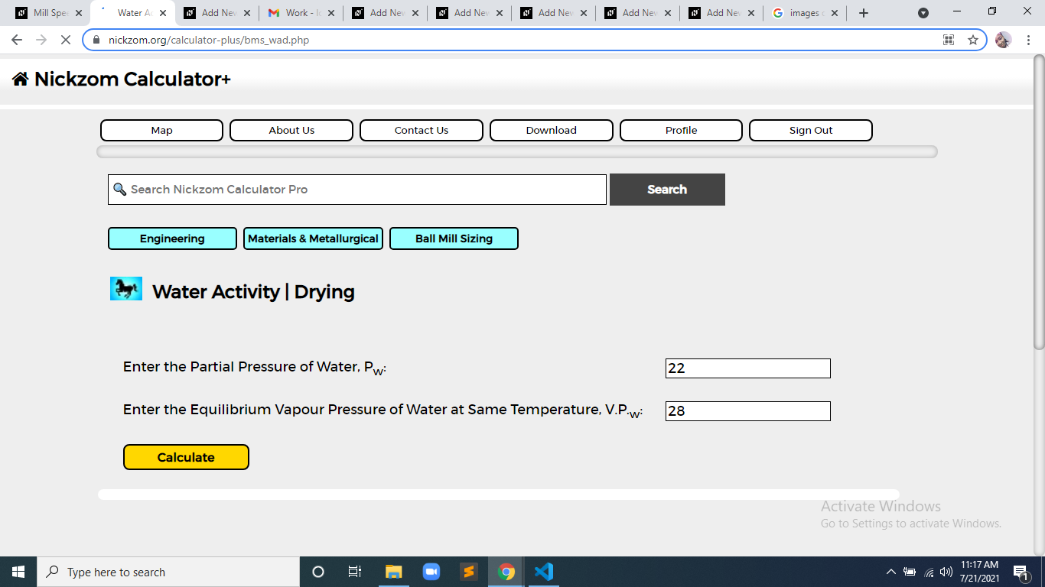This screenshot has height=587, width=1045.
Task: Go to Engineering breadcrumb
Action: [172, 238]
